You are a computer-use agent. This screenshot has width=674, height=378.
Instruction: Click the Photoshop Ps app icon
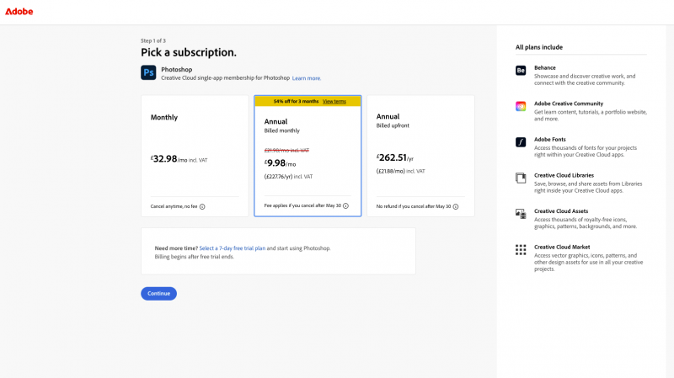(x=148, y=72)
